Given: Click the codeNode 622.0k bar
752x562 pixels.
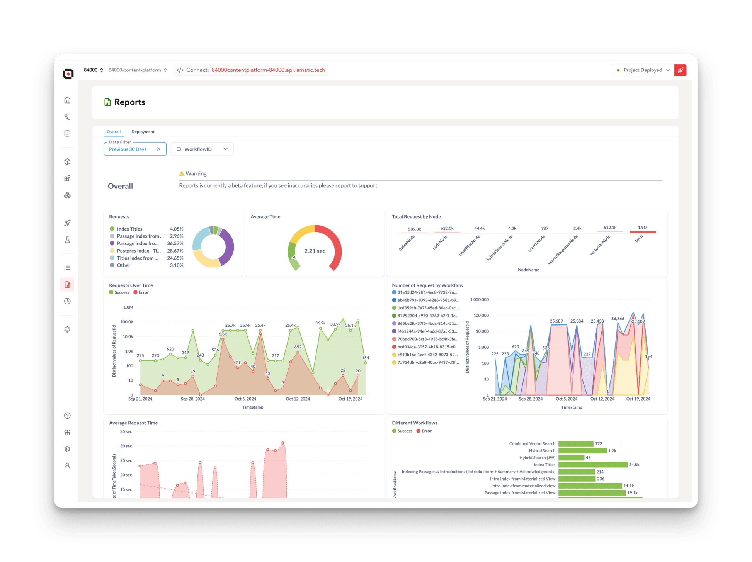Looking at the screenshot, I should 447,232.
